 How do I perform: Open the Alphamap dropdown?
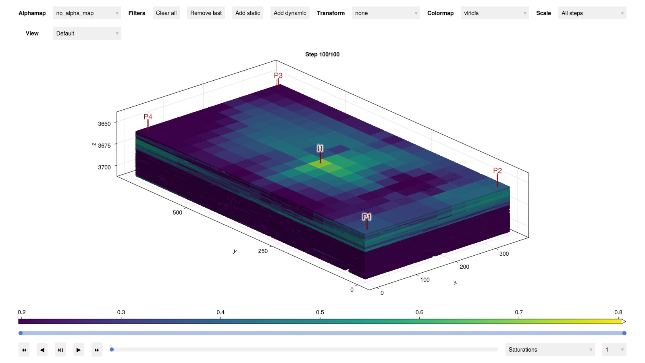click(x=87, y=13)
